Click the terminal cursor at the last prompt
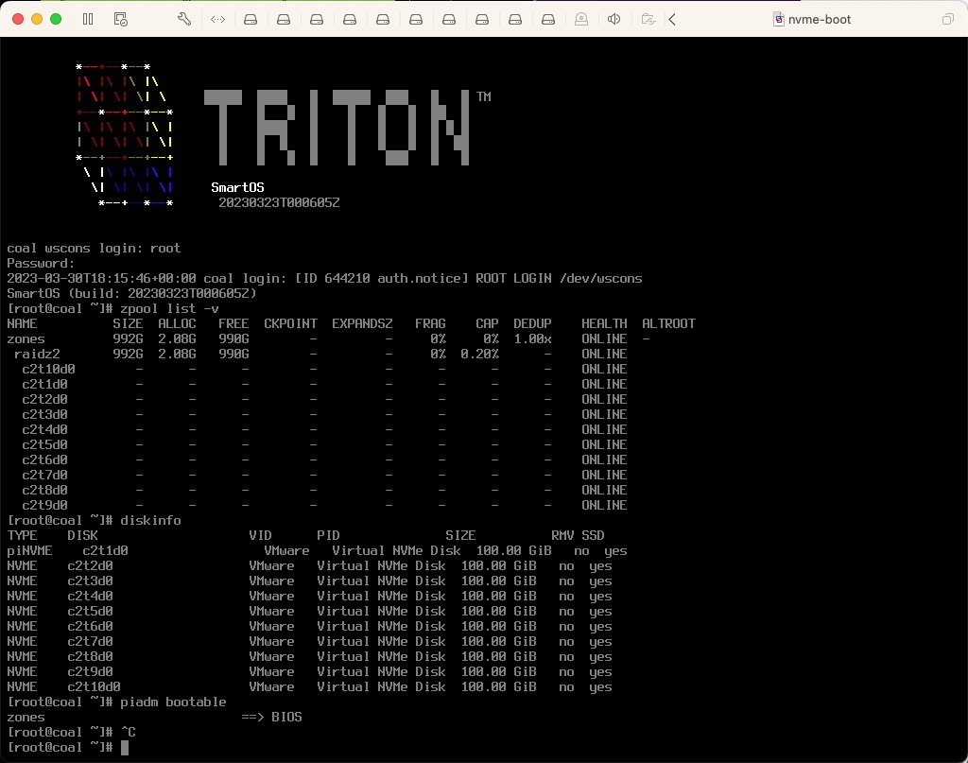 (x=125, y=748)
